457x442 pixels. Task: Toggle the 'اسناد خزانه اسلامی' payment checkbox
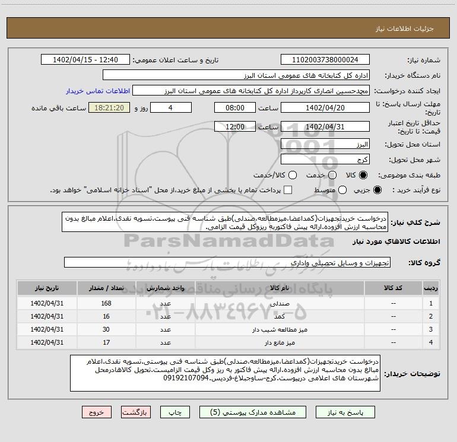click(288, 190)
